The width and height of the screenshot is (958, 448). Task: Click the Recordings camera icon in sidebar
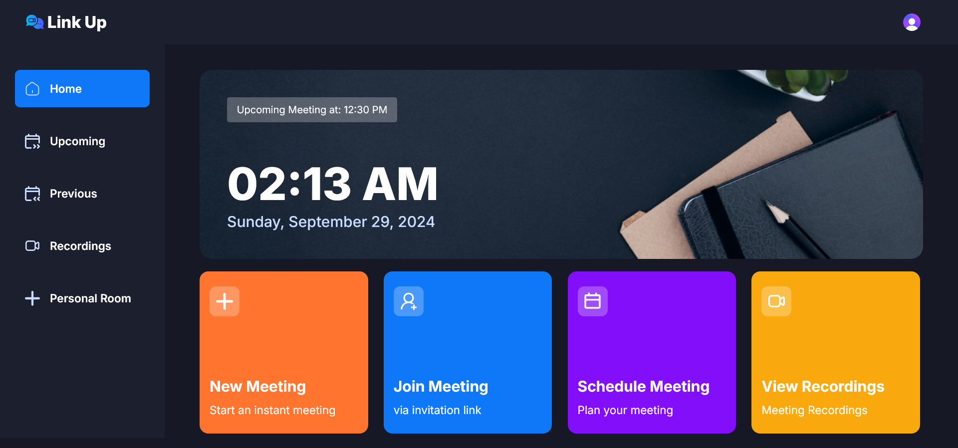(x=32, y=246)
